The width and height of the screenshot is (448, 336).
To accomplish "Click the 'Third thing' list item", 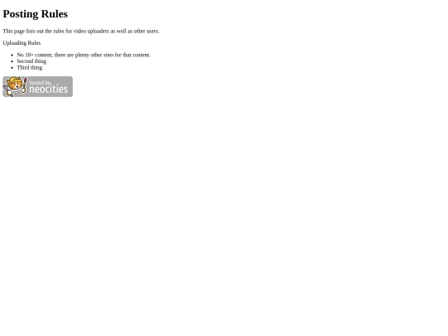I will 29,67.
